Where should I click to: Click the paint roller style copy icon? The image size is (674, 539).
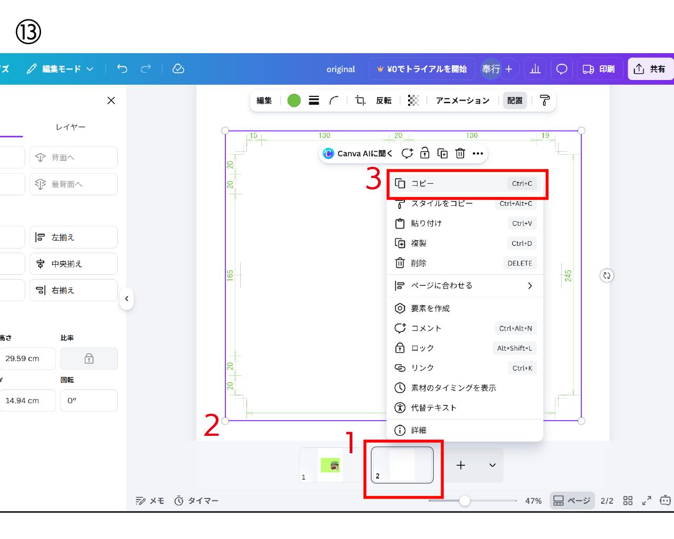pyautogui.click(x=545, y=101)
